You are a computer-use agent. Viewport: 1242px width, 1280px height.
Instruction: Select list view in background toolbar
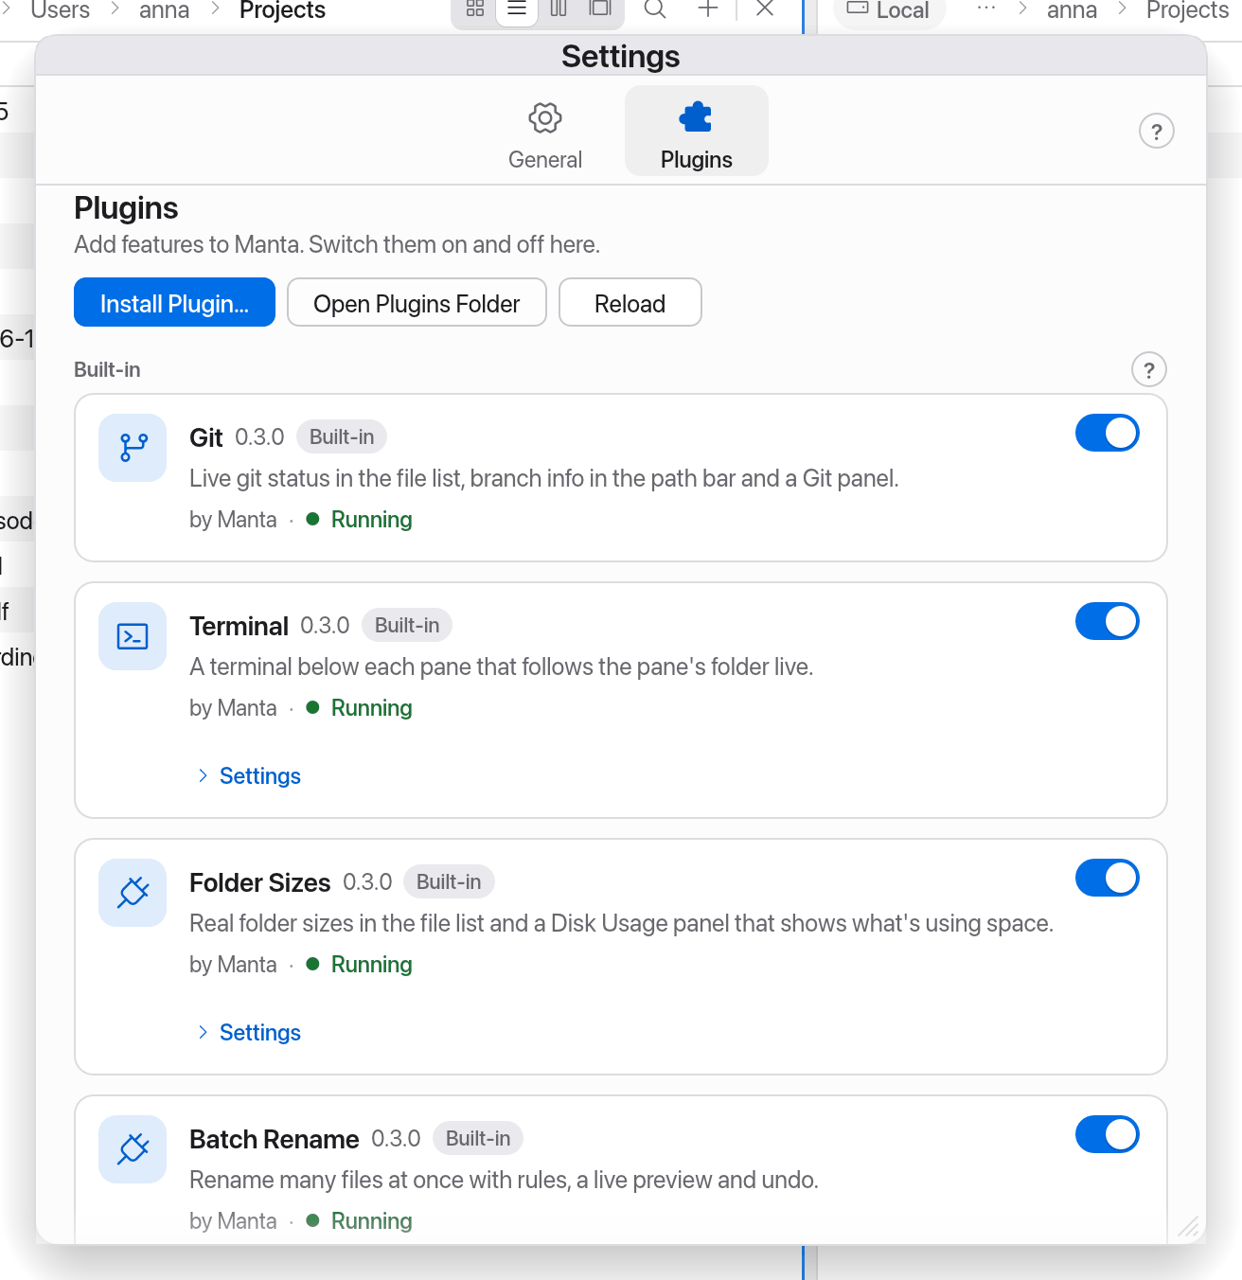[517, 9]
